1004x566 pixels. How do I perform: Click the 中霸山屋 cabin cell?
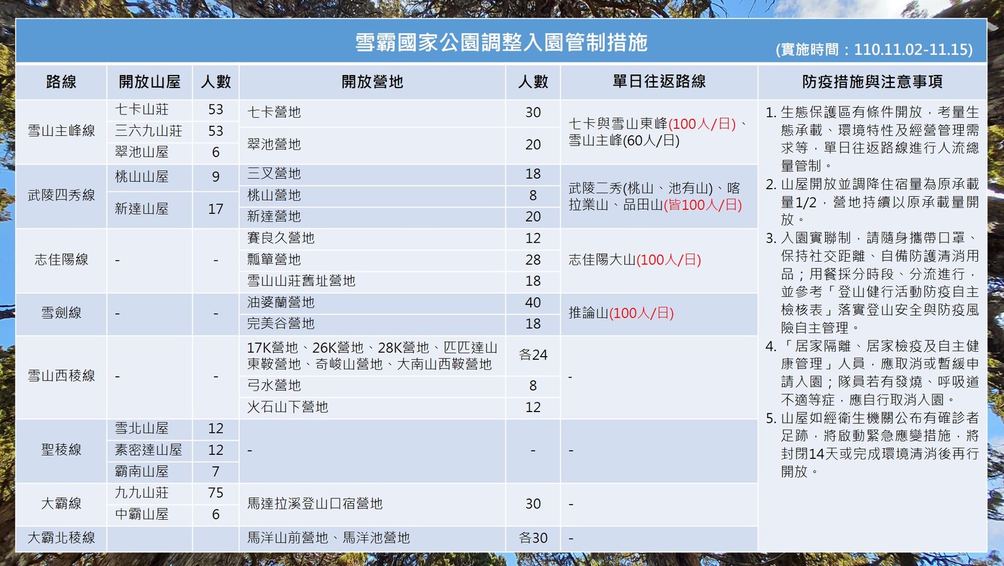(x=149, y=514)
